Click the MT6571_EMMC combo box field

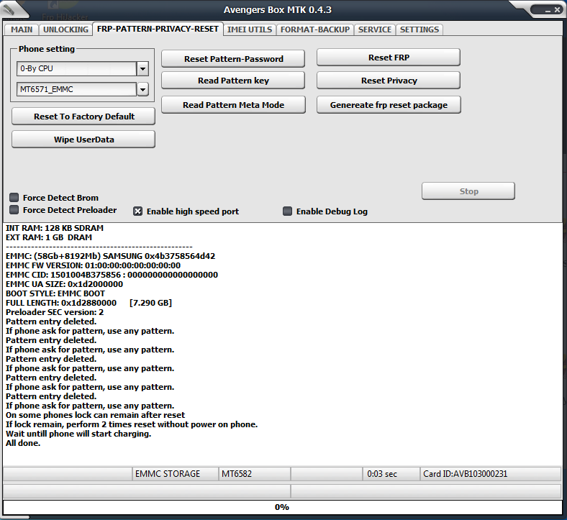tap(77, 89)
